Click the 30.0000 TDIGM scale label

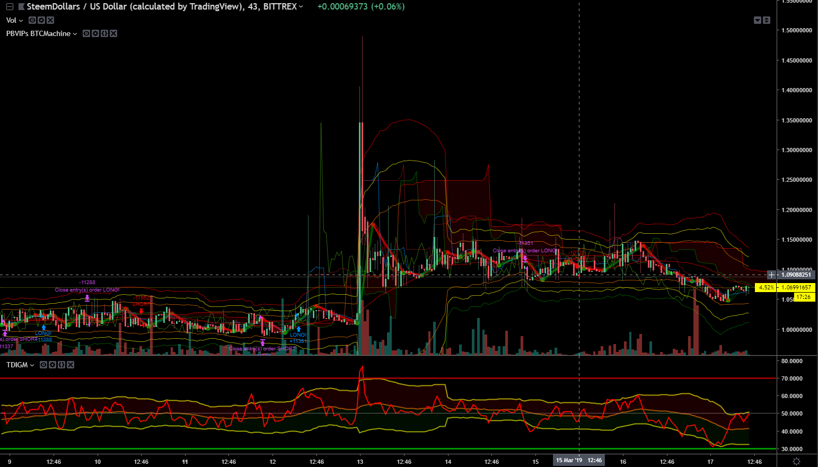click(792, 449)
